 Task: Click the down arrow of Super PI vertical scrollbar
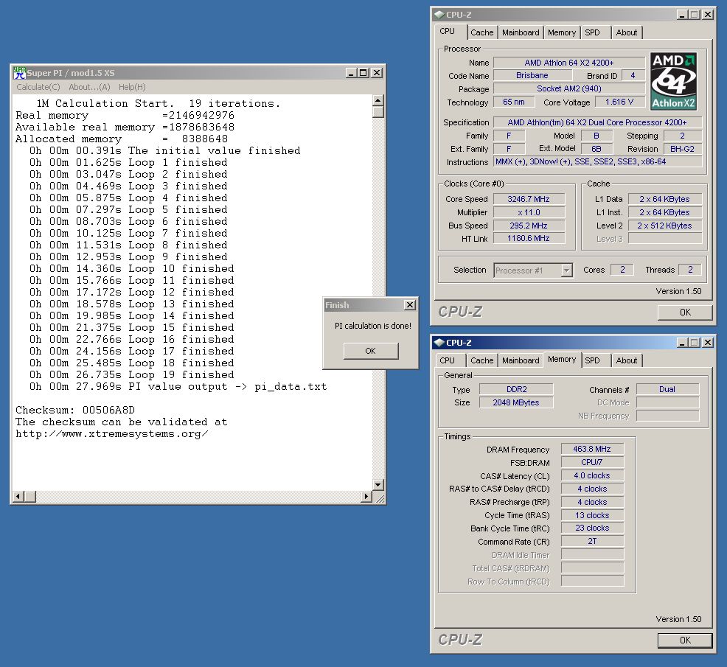[378, 485]
